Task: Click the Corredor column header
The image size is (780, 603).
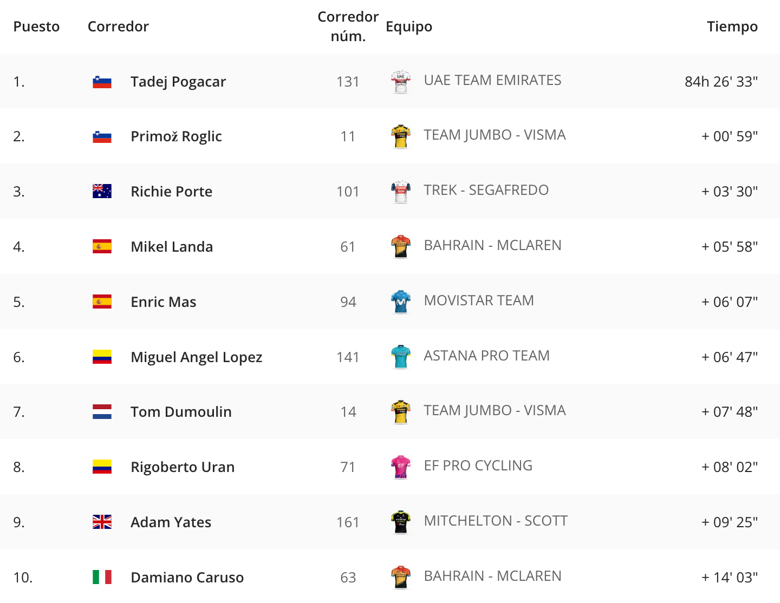Action: pos(118,27)
